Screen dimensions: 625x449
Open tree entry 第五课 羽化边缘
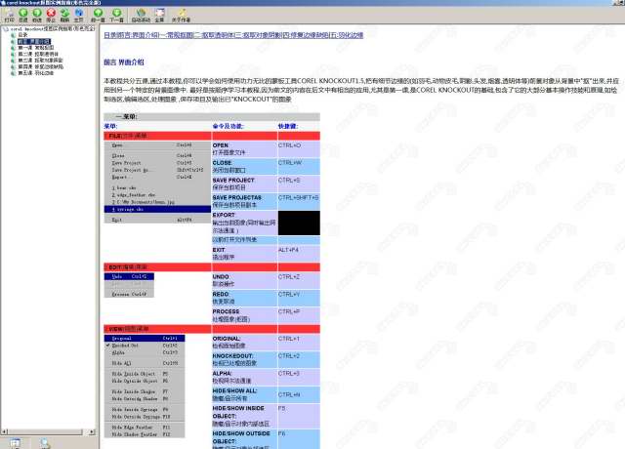coord(35,73)
